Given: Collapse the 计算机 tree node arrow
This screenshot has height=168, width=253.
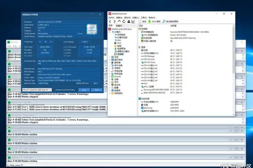Looking at the screenshot, I should [110, 32].
